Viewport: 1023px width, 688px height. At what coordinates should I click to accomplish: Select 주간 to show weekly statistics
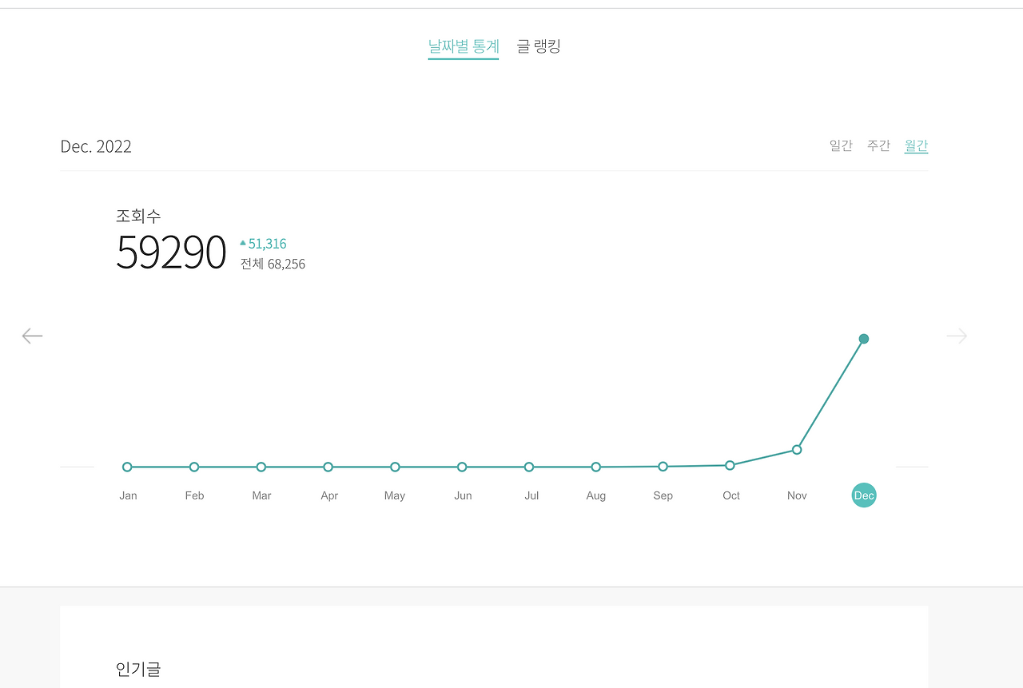point(878,145)
